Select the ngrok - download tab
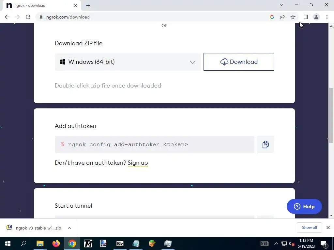The width and height of the screenshot is (334, 250). point(41,6)
